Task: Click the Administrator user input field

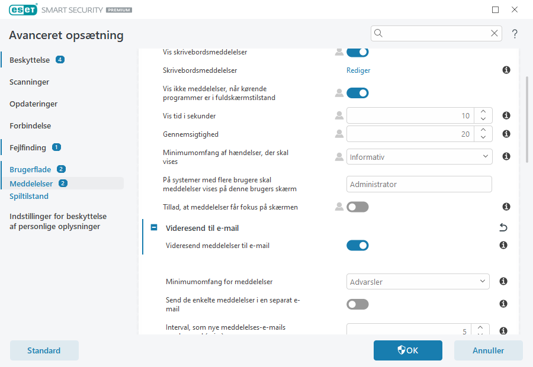Action: click(419, 185)
